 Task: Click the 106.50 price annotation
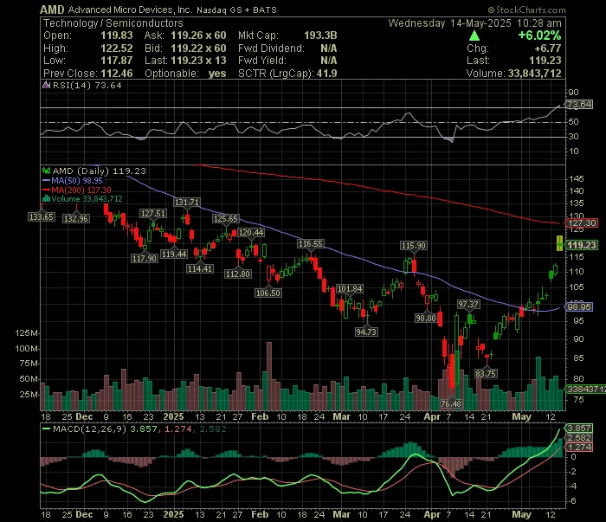[x=268, y=293]
